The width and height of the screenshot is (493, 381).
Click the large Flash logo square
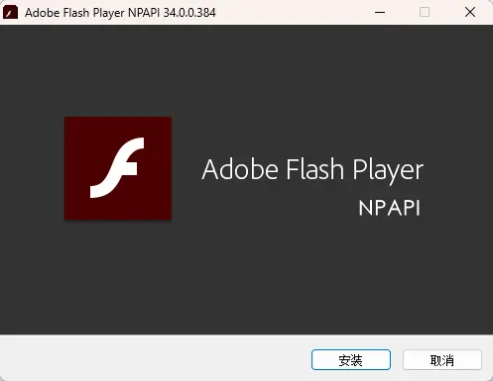pos(118,168)
